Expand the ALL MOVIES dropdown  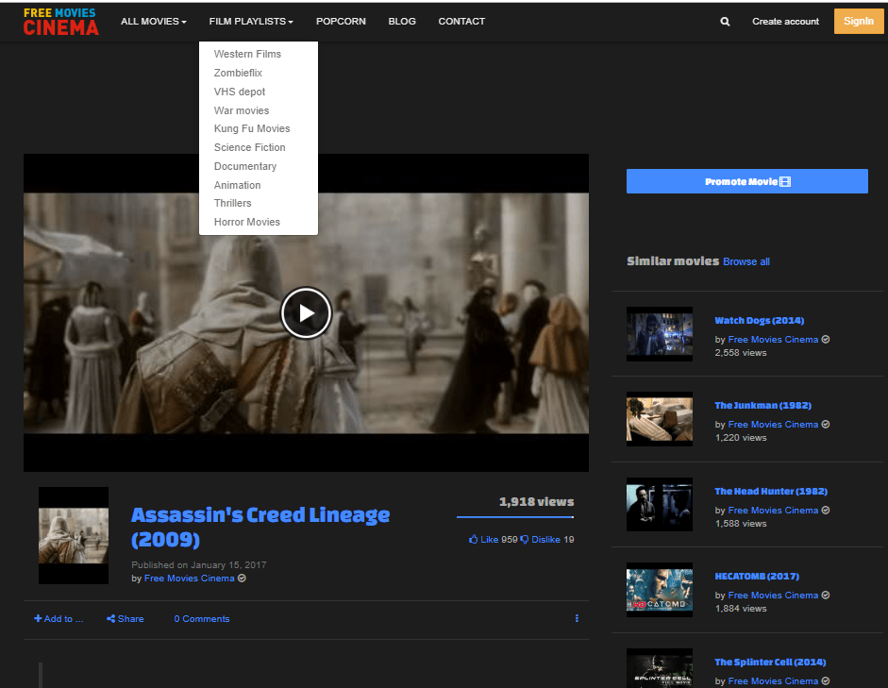click(154, 22)
